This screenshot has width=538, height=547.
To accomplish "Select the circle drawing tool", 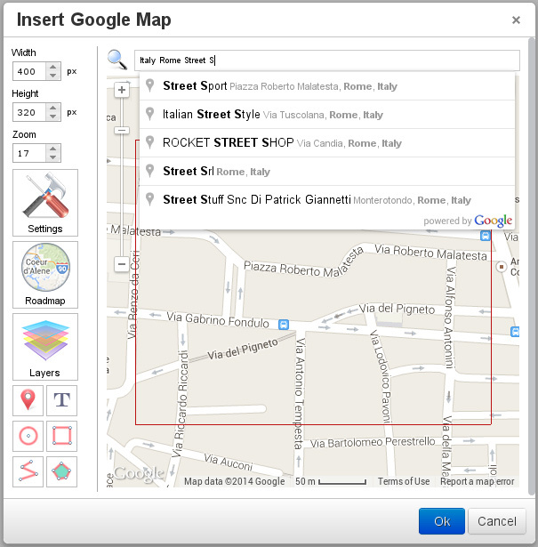I will pyautogui.click(x=28, y=437).
